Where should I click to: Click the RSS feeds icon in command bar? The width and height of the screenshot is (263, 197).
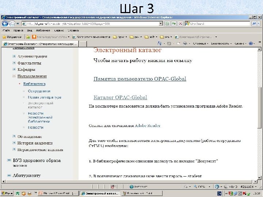[x=169, y=44]
